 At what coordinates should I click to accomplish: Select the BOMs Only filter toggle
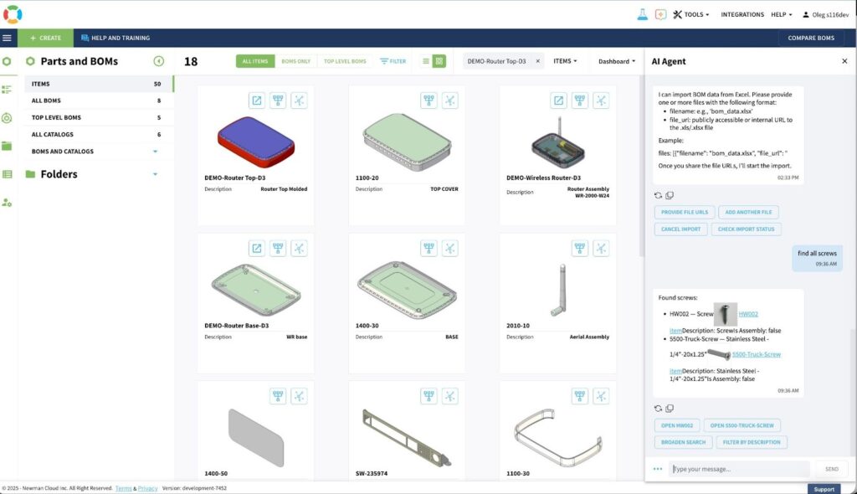point(295,61)
